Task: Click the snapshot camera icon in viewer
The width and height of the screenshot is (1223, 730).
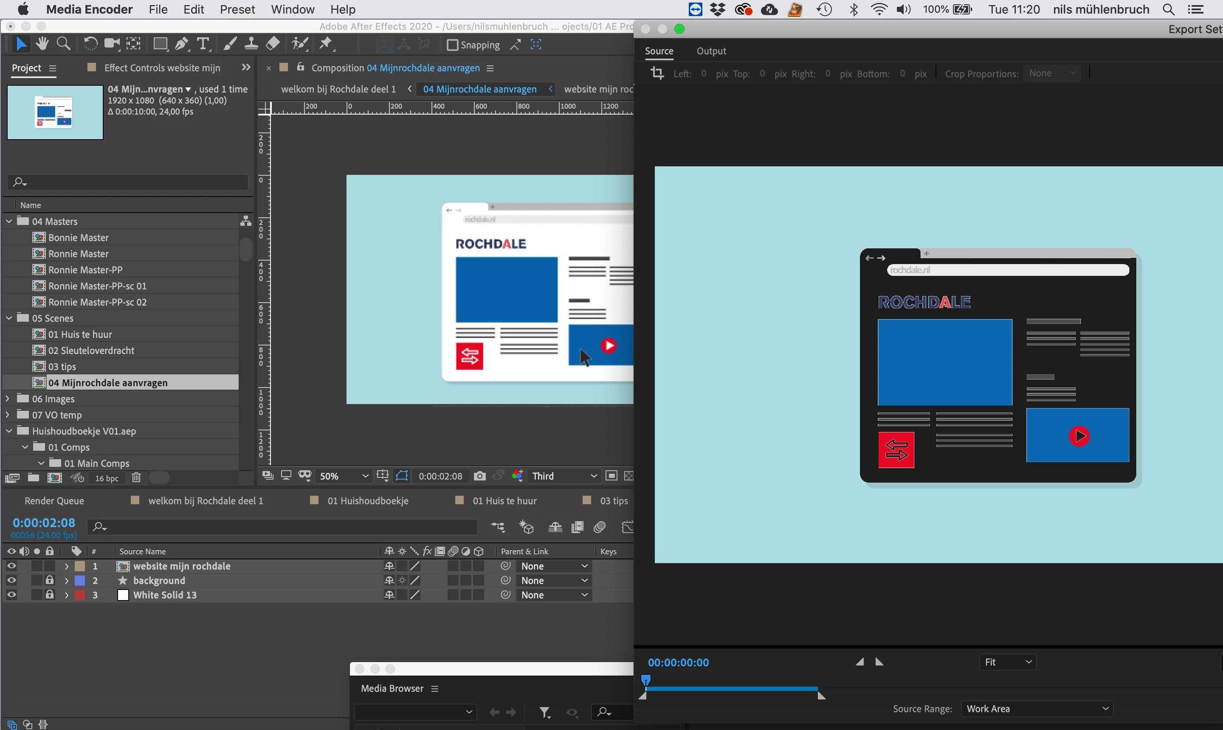Action: click(479, 476)
